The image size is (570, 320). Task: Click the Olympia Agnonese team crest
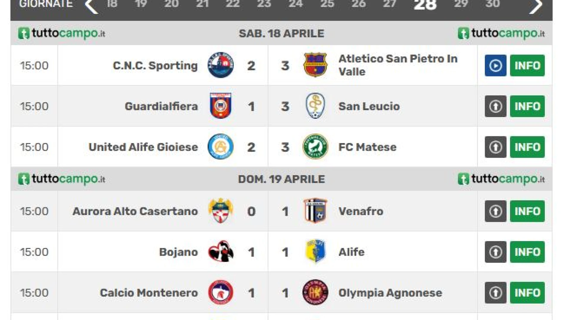[315, 292]
